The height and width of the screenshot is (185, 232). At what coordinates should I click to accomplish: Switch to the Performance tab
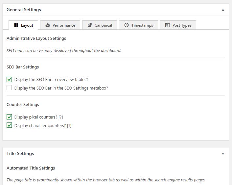point(60,25)
